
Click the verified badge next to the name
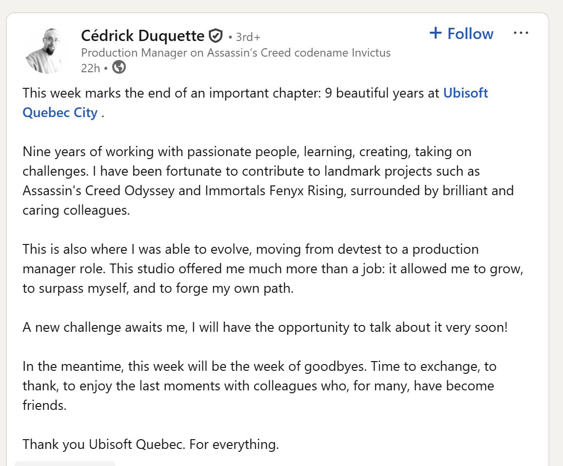pyautogui.click(x=215, y=36)
